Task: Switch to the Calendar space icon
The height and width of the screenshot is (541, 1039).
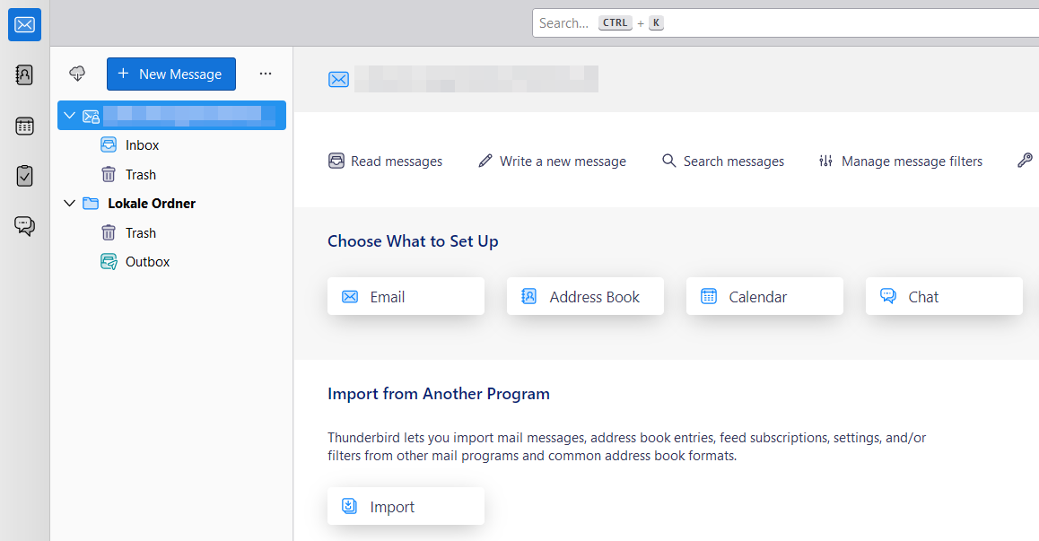Action: click(25, 126)
